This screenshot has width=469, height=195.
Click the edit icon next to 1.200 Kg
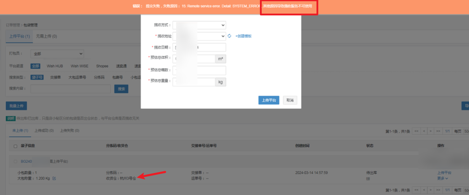tap(54, 179)
